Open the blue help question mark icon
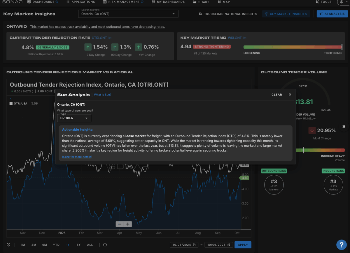The image size is (350, 253). click(341, 245)
